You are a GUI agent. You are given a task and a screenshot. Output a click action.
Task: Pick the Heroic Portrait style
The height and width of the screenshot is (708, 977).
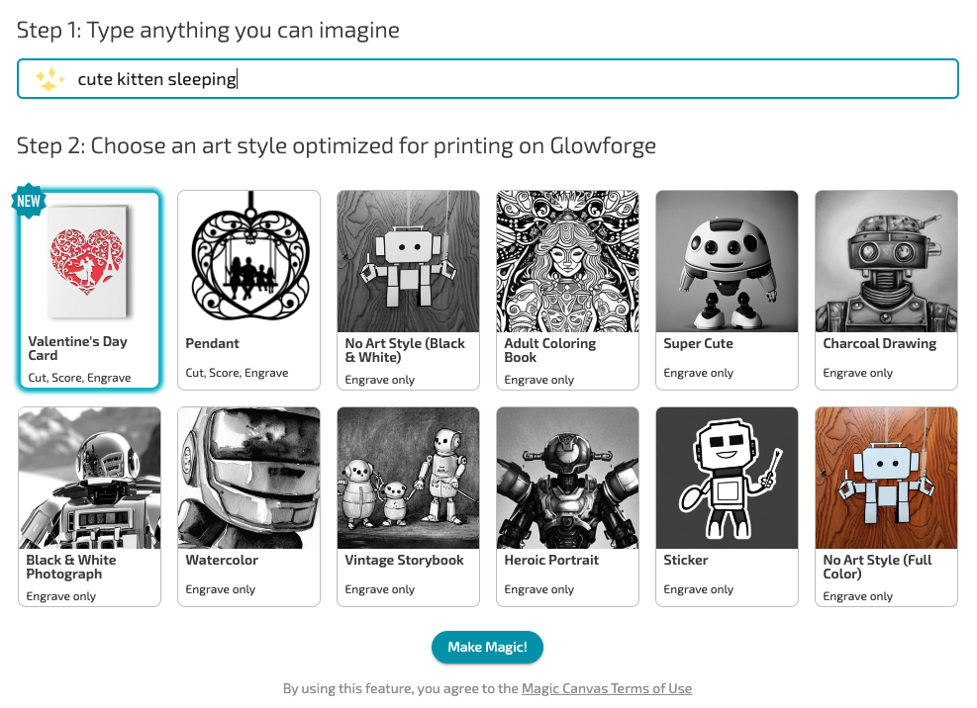567,506
